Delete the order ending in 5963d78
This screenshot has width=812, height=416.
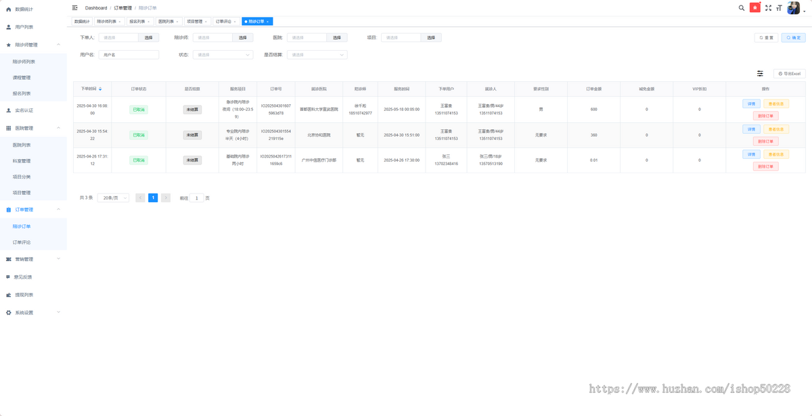click(x=765, y=116)
